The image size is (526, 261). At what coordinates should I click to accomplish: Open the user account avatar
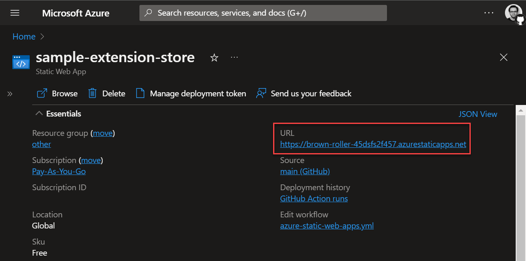(x=513, y=13)
